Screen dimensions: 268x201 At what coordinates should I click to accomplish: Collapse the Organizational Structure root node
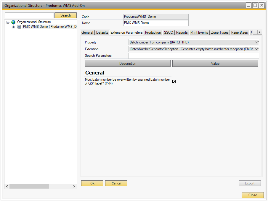click(8, 22)
